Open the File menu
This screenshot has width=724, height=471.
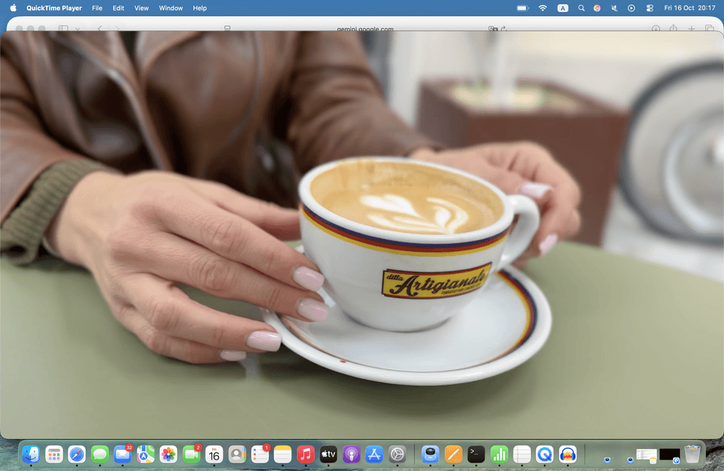tap(97, 8)
